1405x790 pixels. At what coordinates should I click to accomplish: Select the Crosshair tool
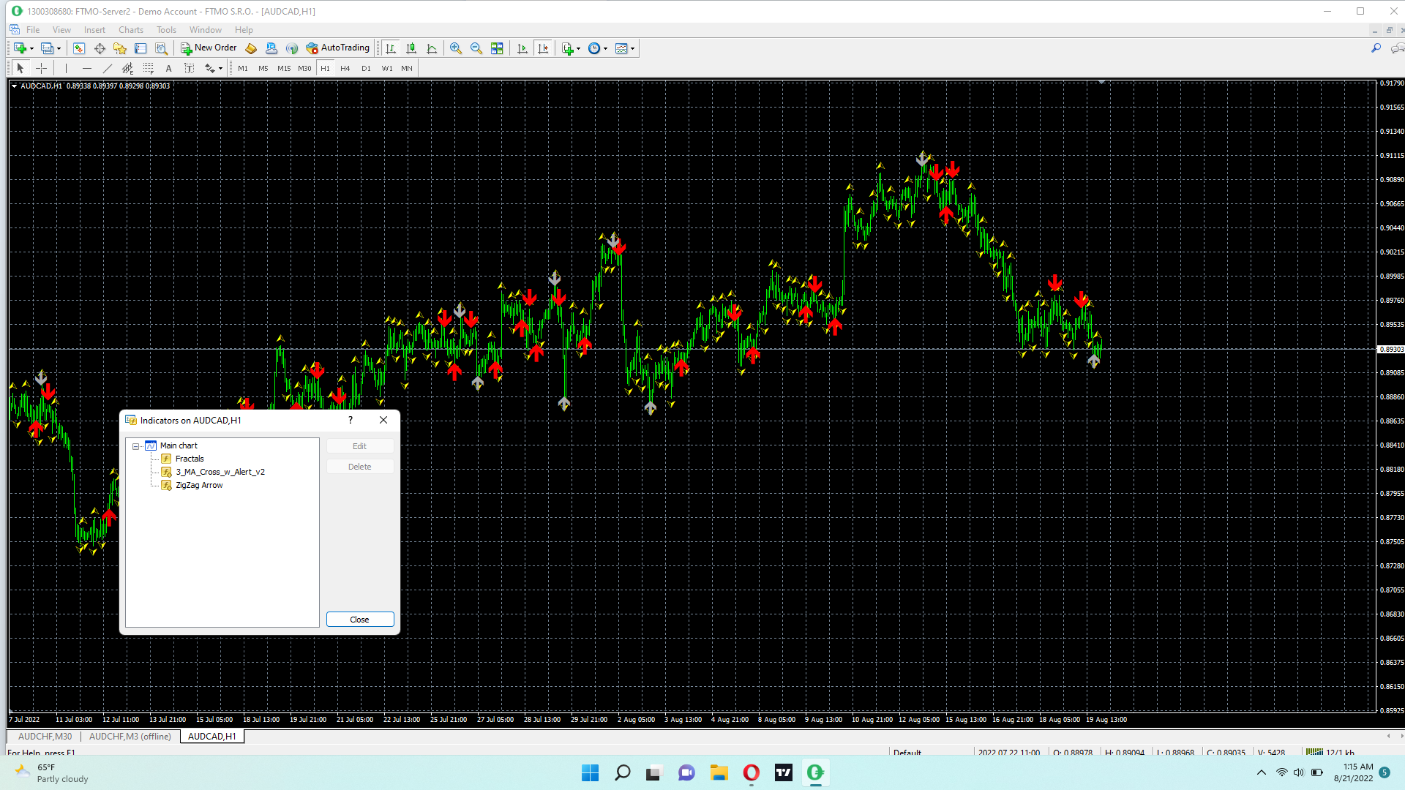[x=42, y=68]
